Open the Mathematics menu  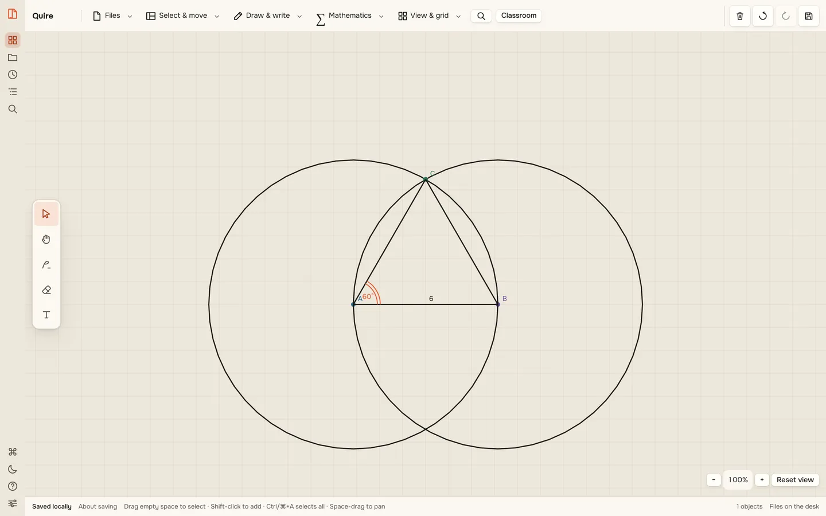tap(350, 16)
